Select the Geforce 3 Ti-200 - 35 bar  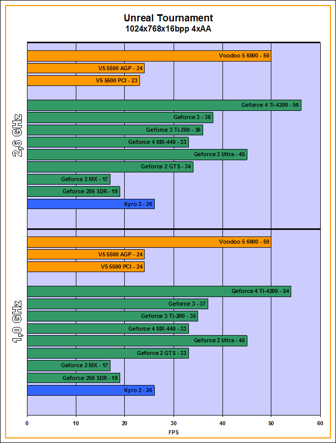tap(112, 316)
